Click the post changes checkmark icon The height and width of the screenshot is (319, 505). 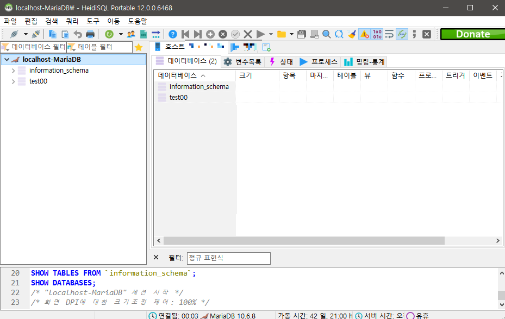point(235,34)
